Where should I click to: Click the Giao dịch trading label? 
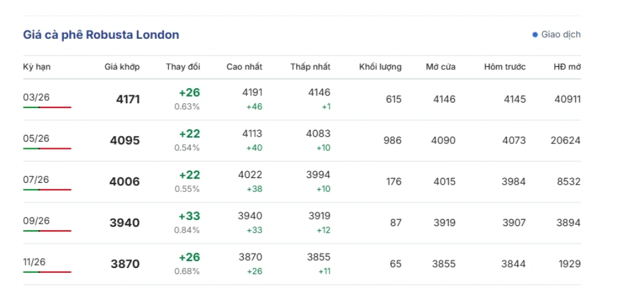tap(560, 35)
